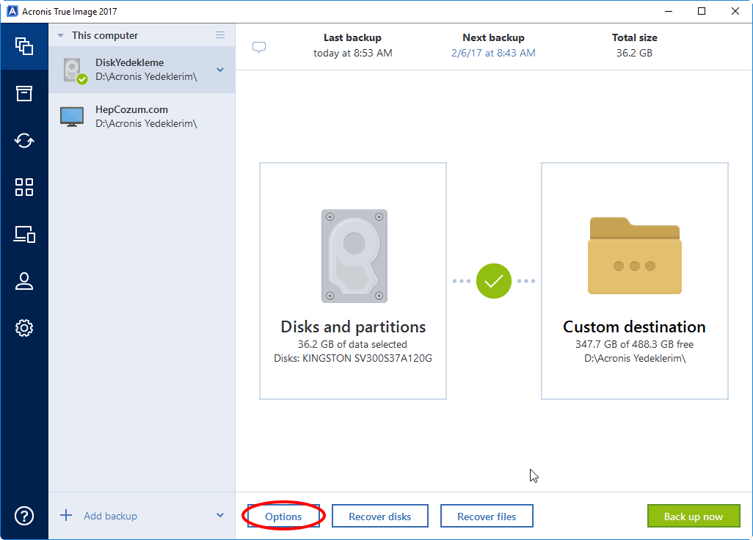Select the HepCozum.com backup entry

click(142, 117)
